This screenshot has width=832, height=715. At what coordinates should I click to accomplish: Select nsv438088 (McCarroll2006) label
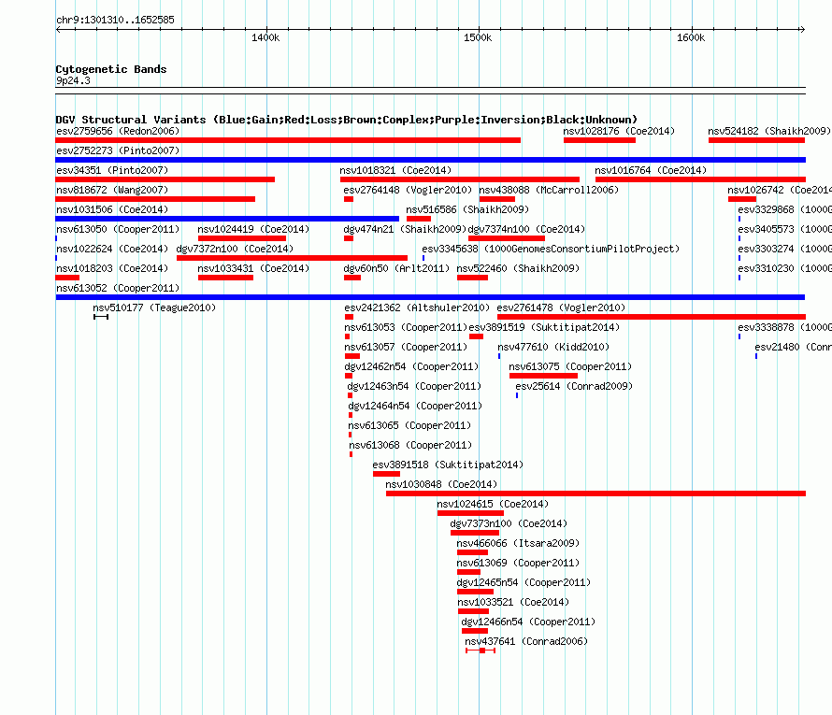point(549,190)
